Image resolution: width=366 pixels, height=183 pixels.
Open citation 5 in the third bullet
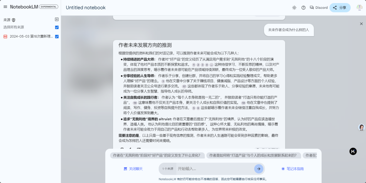coord(194,108)
